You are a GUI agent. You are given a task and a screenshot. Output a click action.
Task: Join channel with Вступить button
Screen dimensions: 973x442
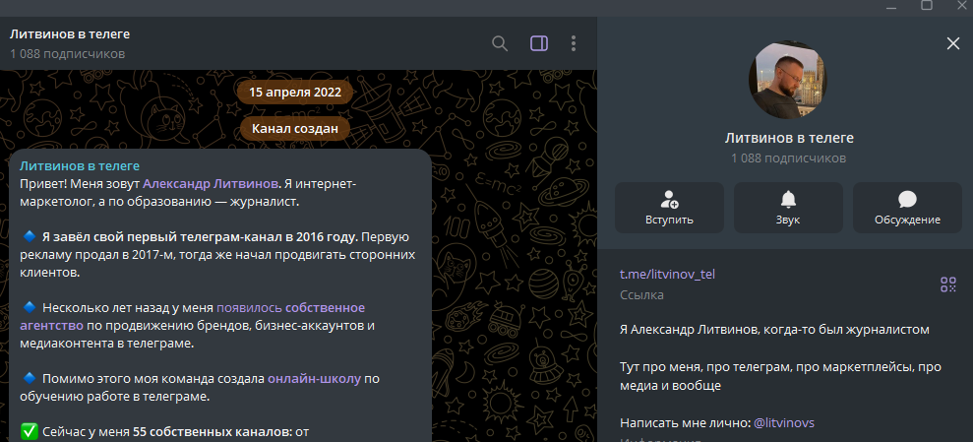pyautogui.click(x=669, y=208)
